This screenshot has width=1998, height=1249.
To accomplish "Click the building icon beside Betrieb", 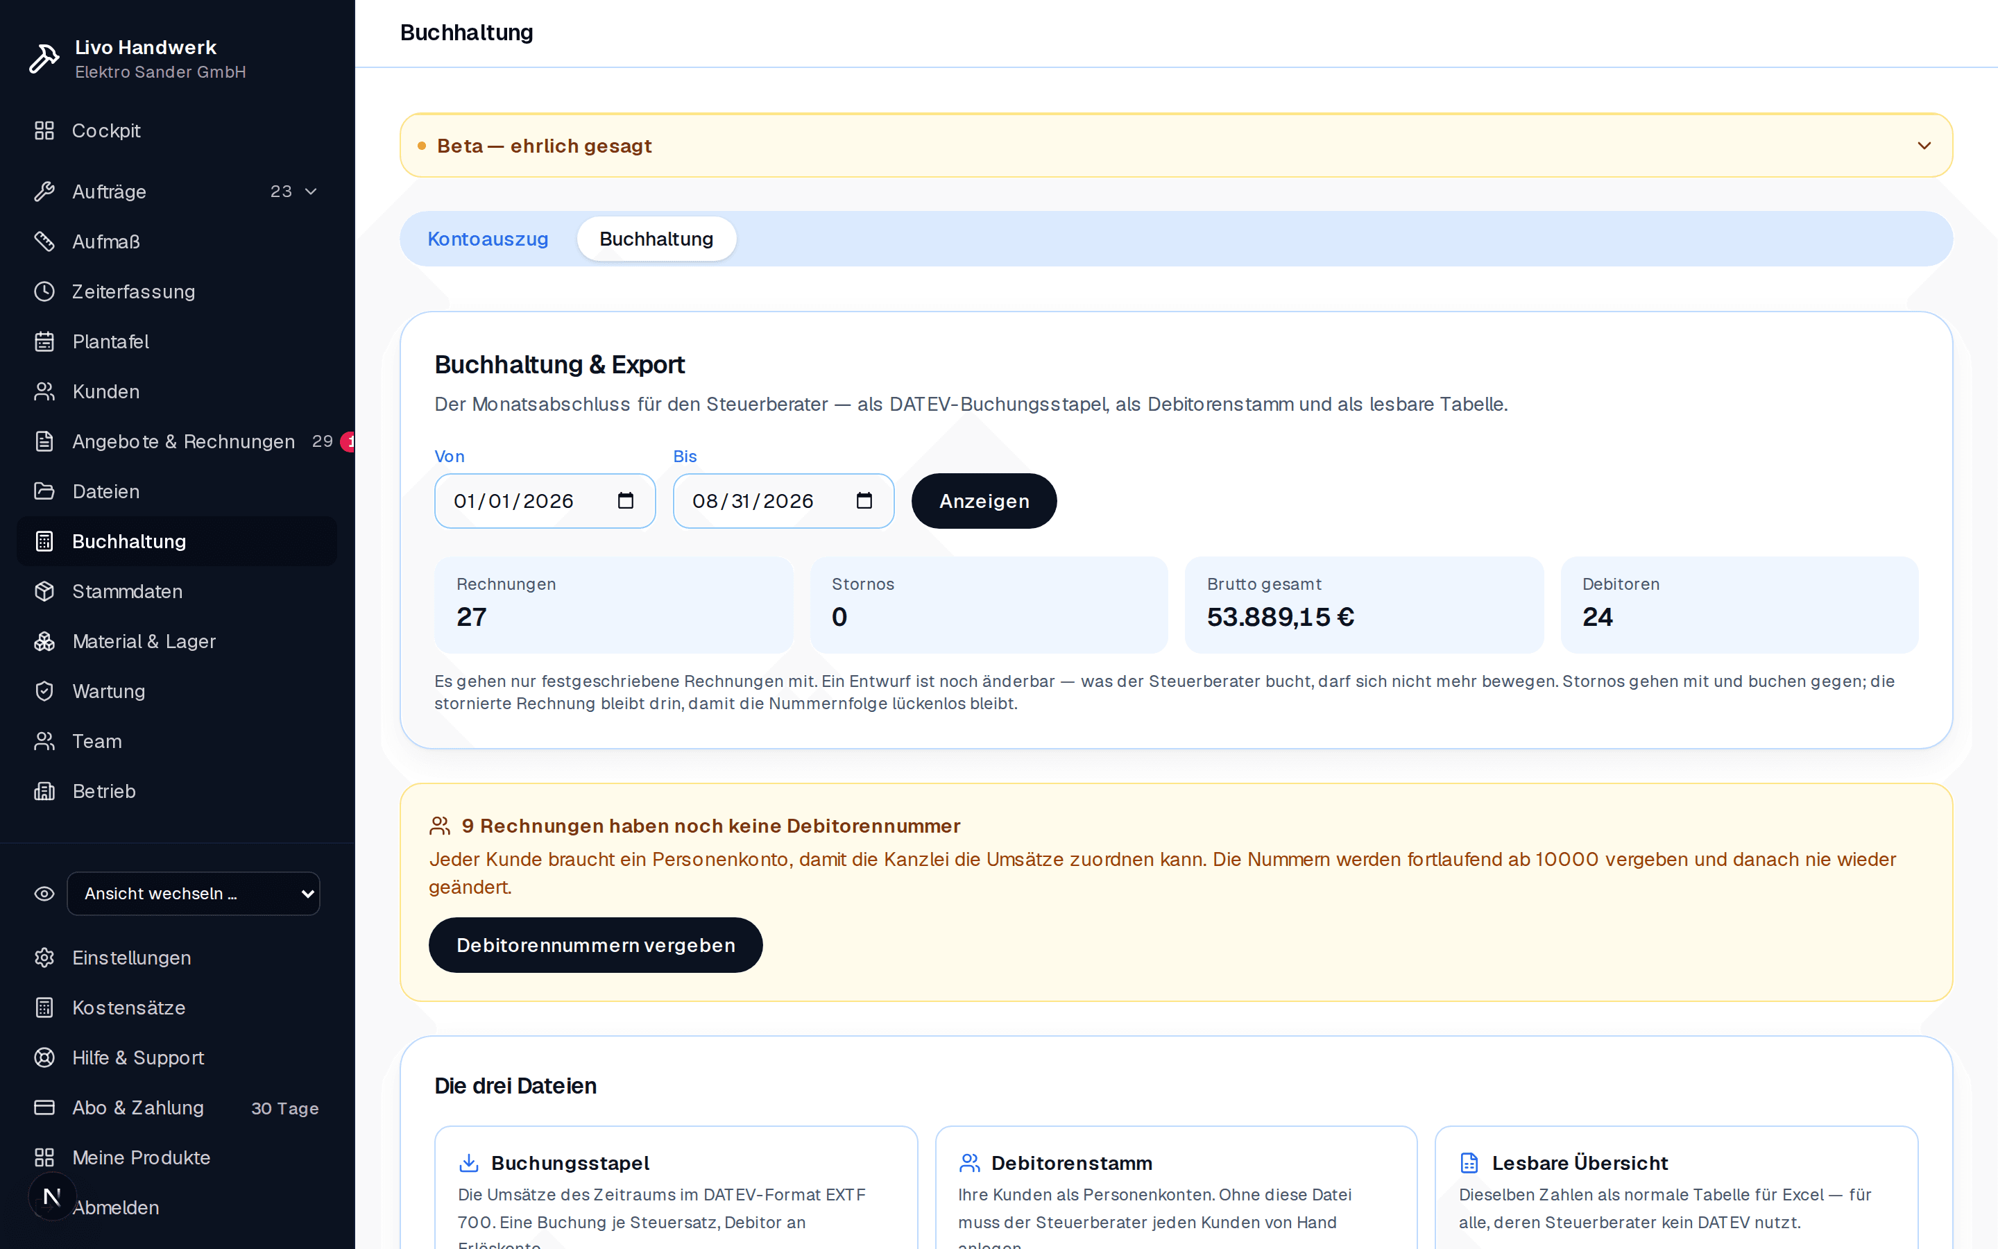I will (x=44, y=791).
